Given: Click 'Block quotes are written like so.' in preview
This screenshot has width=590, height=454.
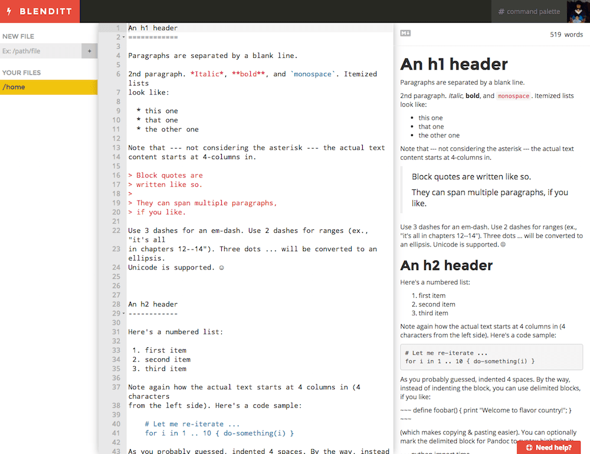Looking at the screenshot, I should point(471,177).
